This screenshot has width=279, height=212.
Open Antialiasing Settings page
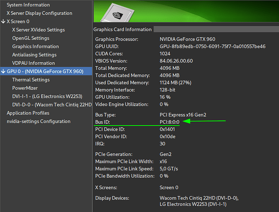(x=34, y=55)
